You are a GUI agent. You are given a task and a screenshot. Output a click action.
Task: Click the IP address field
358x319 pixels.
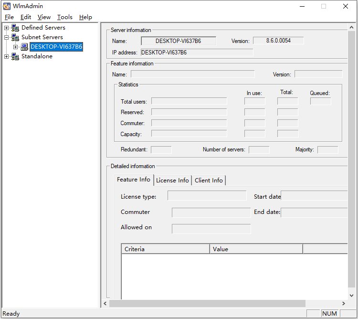(x=197, y=53)
